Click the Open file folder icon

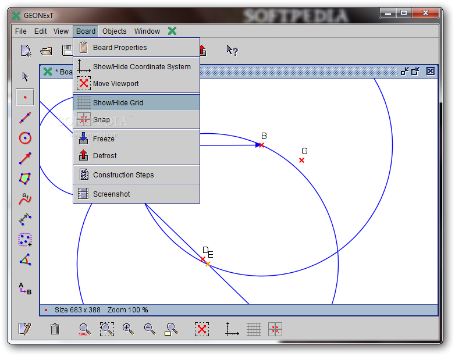coord(47,51)
